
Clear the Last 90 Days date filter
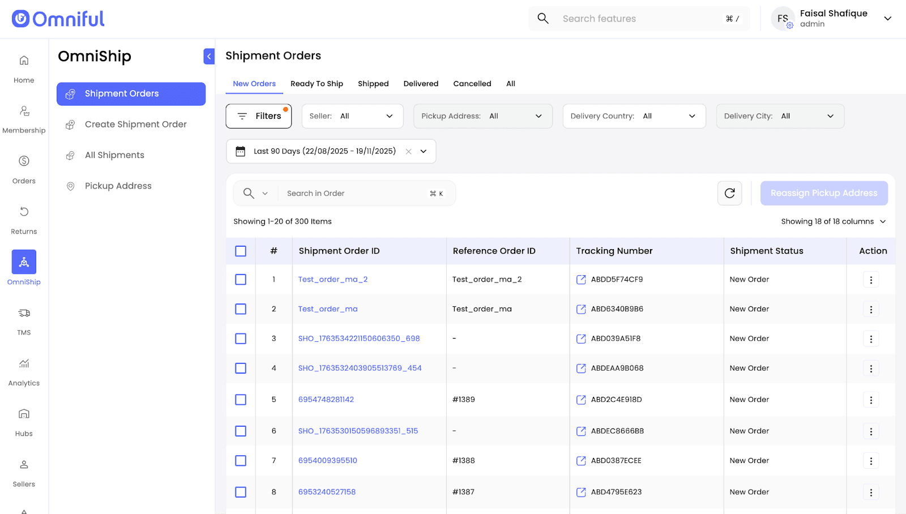point(408,152)
